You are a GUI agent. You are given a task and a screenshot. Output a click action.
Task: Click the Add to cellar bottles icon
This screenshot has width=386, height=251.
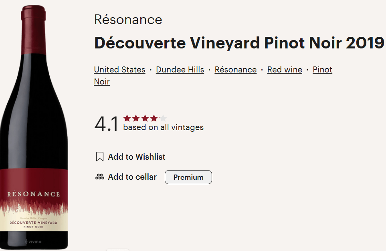pyautogui.click(x=100, y=177)
